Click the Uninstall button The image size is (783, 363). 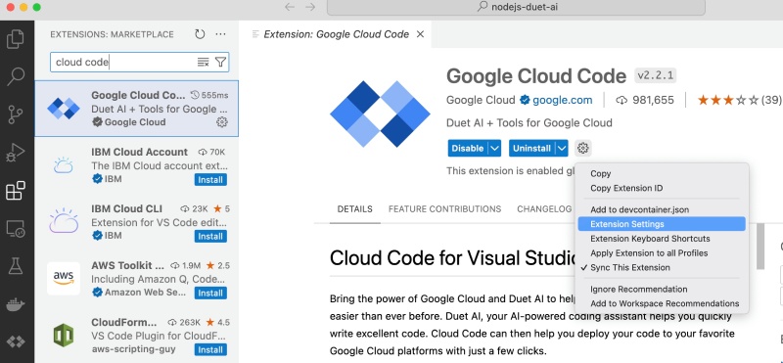click(531, 149)
